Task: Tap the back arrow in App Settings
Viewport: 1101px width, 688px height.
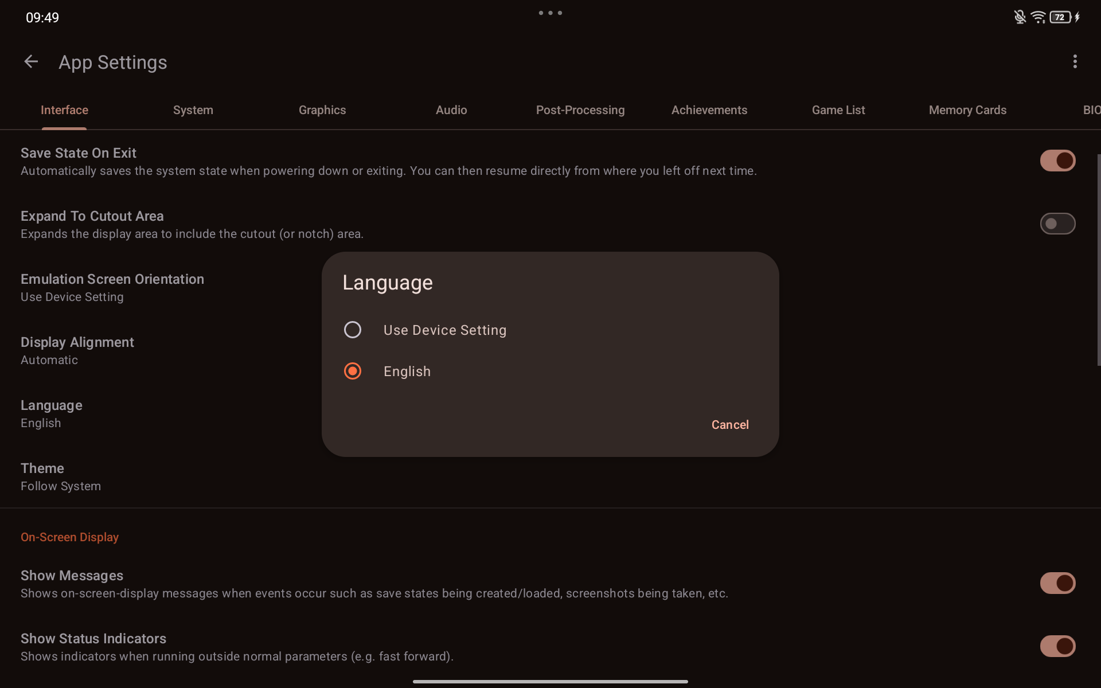Action: [31, 62]
